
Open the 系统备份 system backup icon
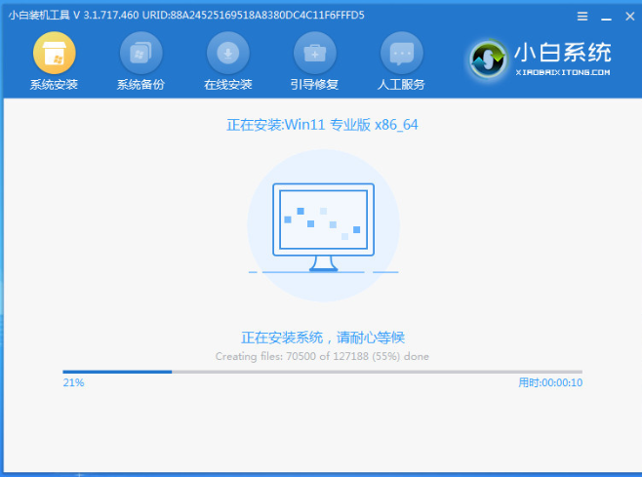click(140, 54)
